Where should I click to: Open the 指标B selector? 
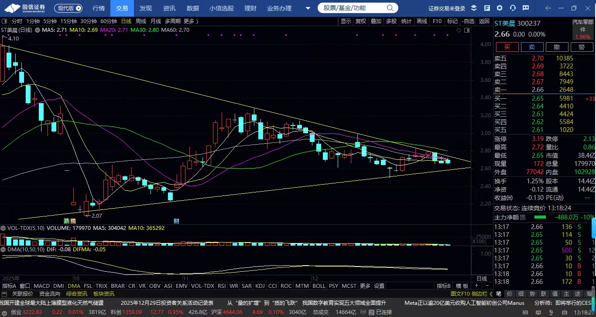[x=444, y=286]
